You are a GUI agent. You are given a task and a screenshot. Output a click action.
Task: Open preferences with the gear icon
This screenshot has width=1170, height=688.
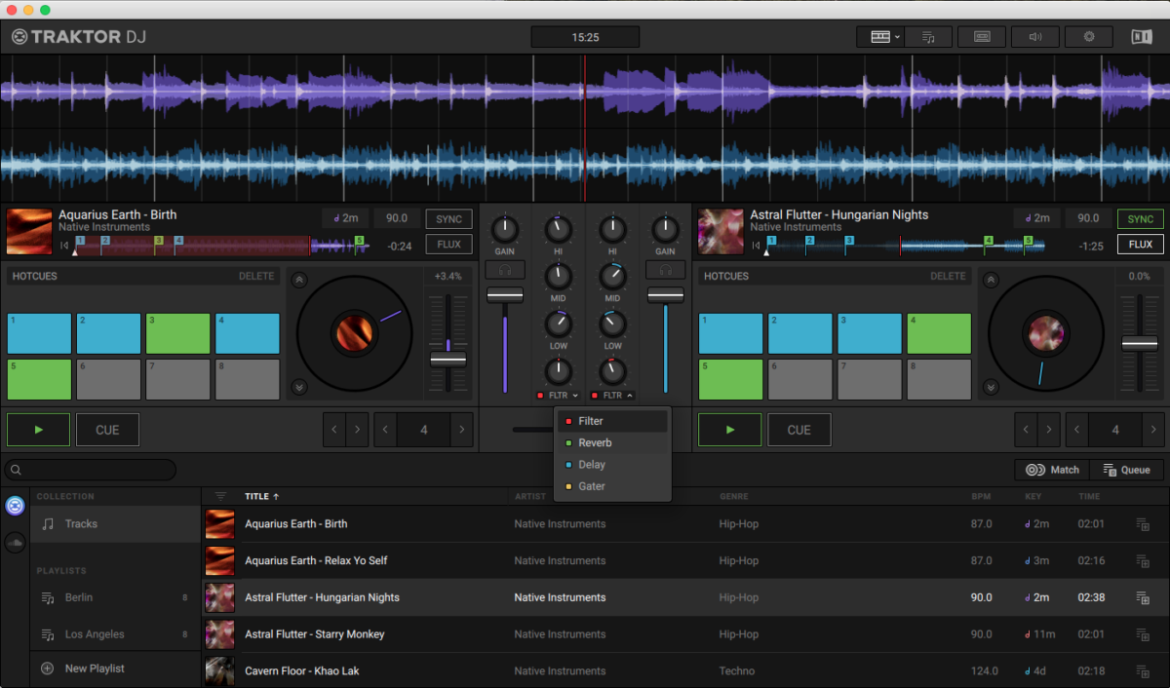point(1089,37)
